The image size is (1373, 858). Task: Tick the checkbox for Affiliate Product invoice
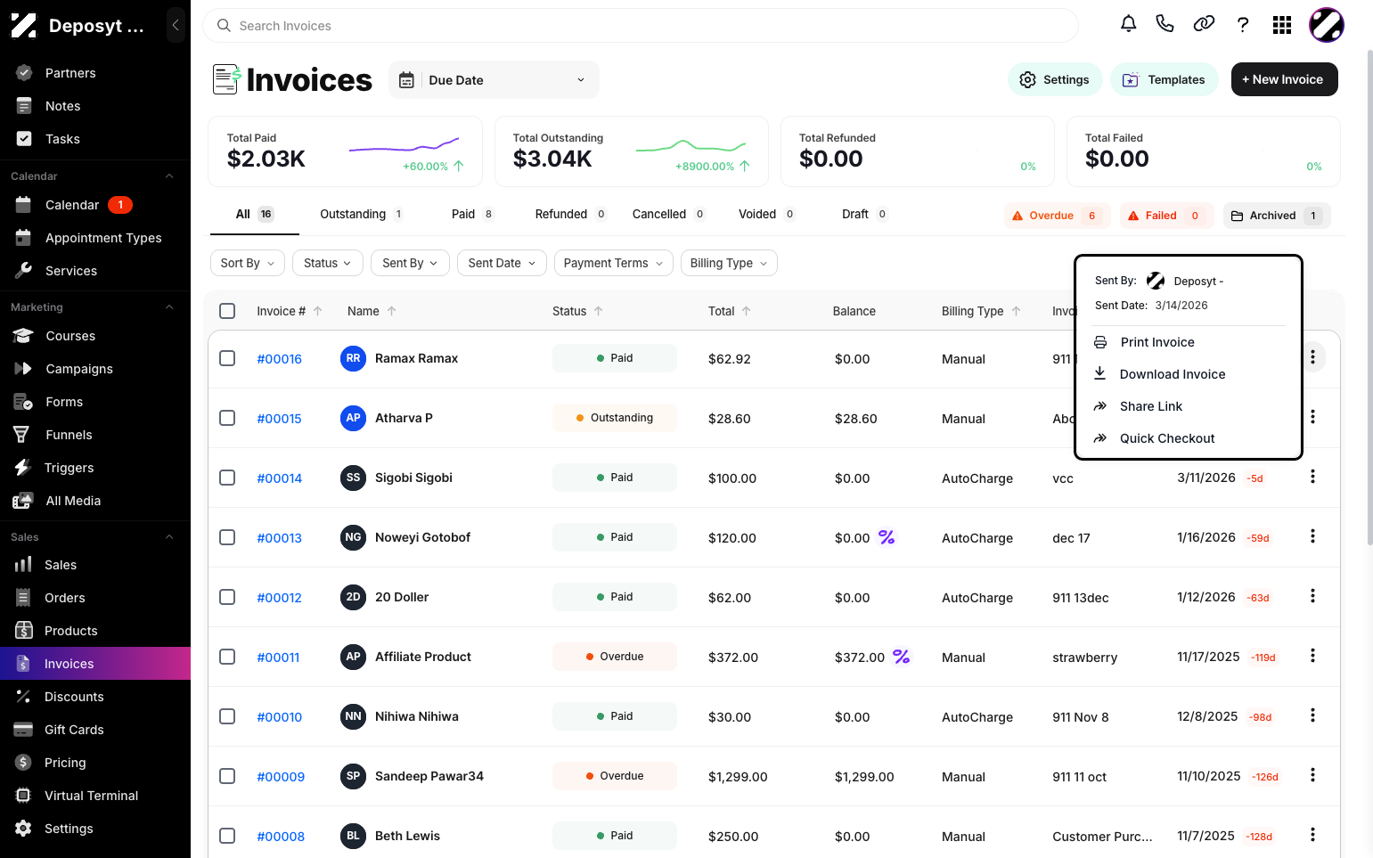[227, 657]
